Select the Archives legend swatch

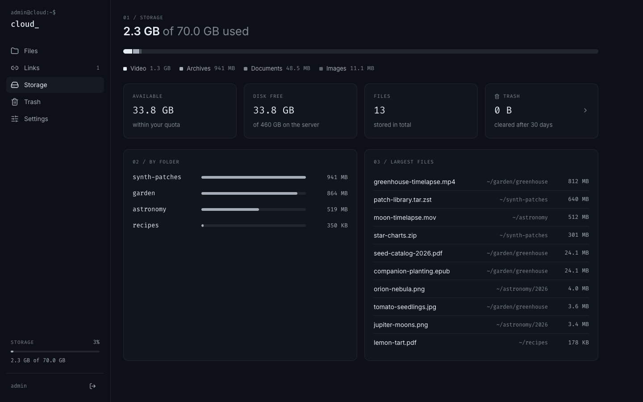181,69
